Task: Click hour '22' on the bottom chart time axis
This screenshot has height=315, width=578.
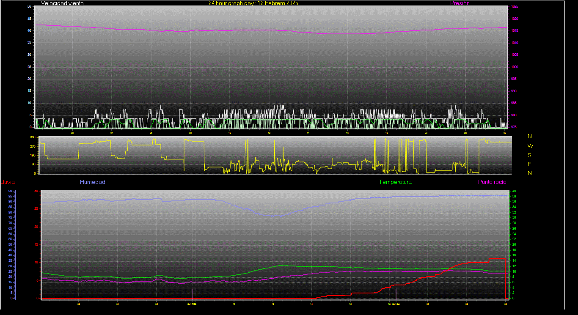Action: click(x=467, y=304)
